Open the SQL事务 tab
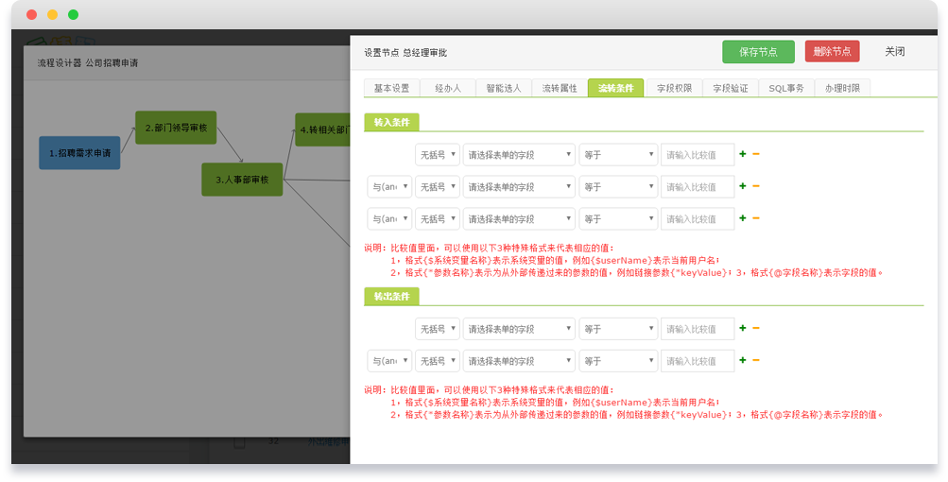Viewport: 948px width, 482px height. tap(785, 88)
